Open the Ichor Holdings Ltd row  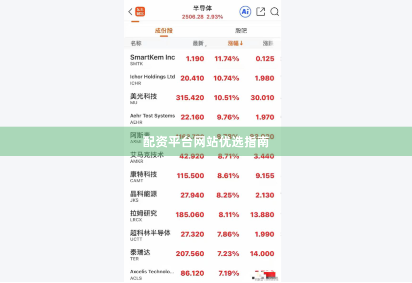coord(203,79)
